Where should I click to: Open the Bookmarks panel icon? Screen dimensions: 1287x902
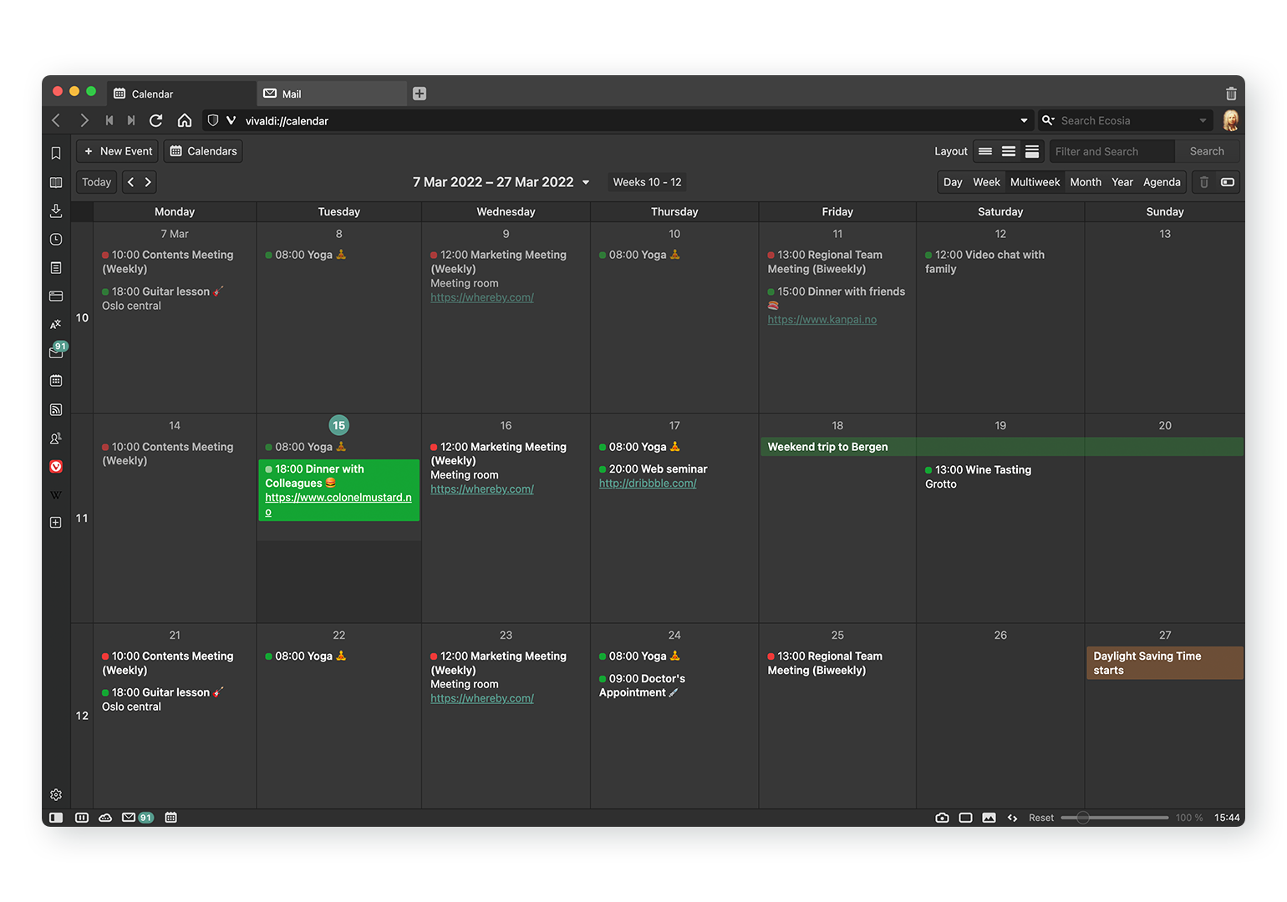(56, 154)
